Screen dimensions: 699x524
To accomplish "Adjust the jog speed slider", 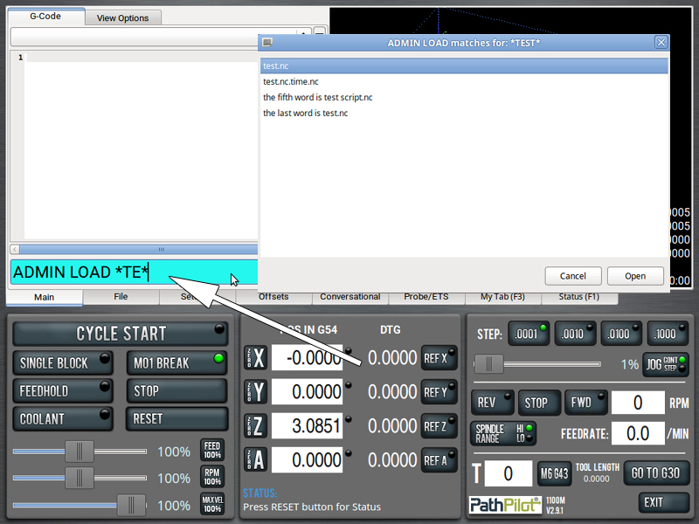I will [488, 364].
